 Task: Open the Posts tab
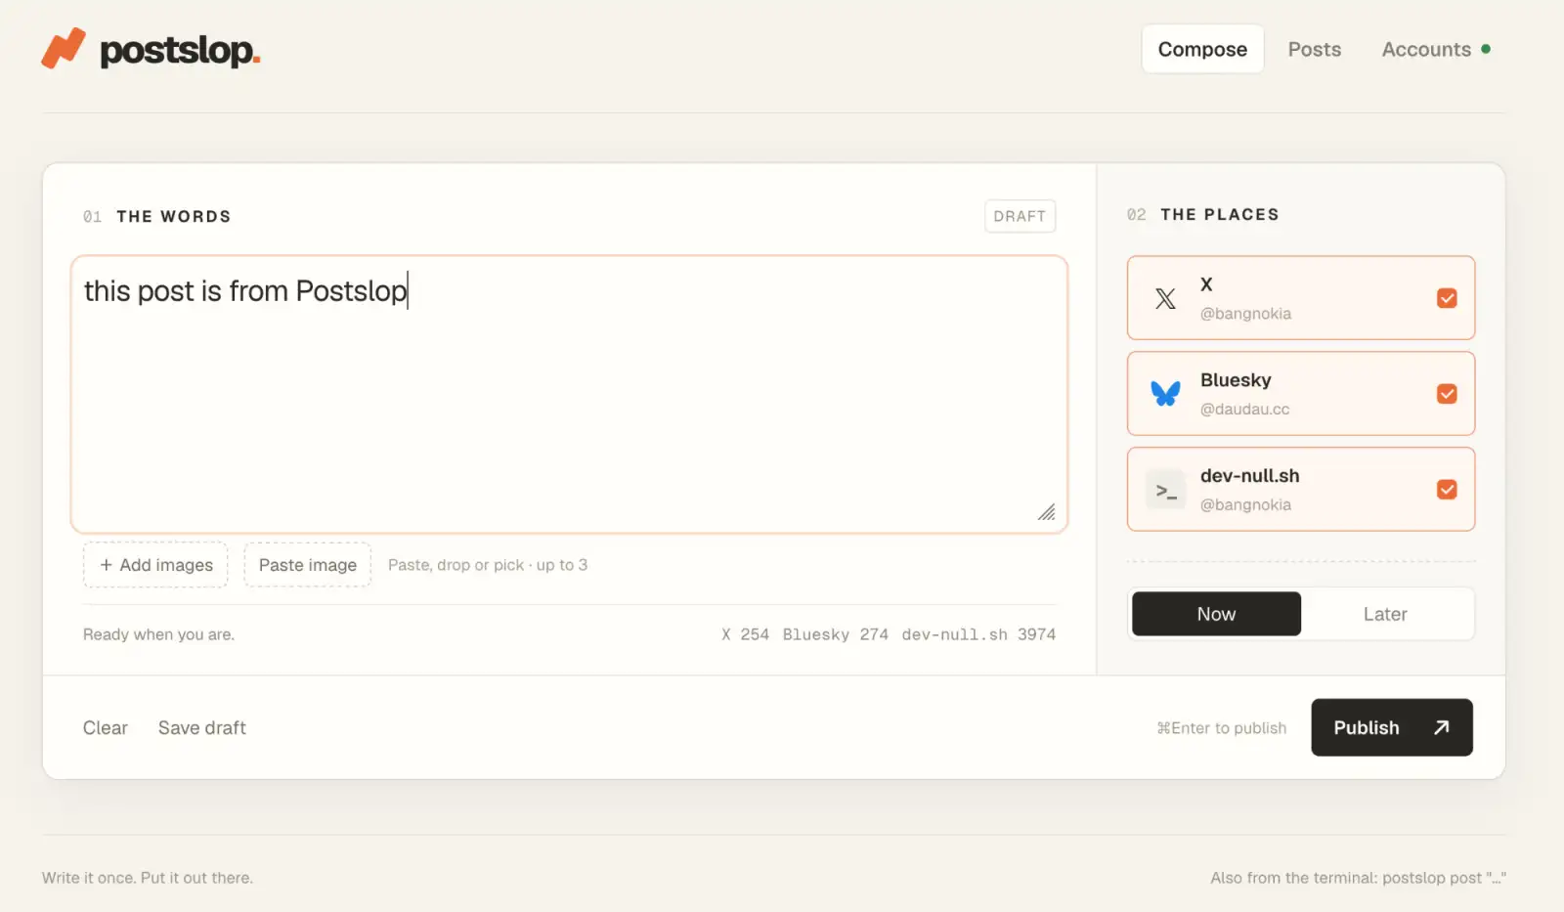(x=1314, y=49)
